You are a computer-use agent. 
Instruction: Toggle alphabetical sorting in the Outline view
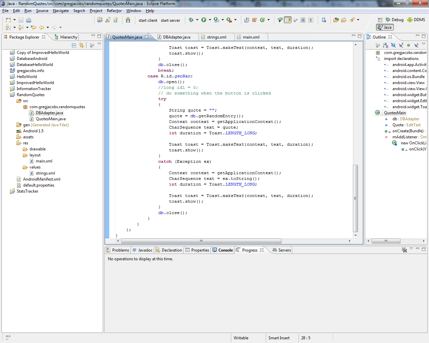click(x=385, y=45)
